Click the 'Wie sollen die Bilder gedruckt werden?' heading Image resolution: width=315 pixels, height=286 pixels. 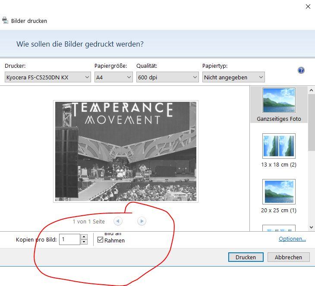80,44
